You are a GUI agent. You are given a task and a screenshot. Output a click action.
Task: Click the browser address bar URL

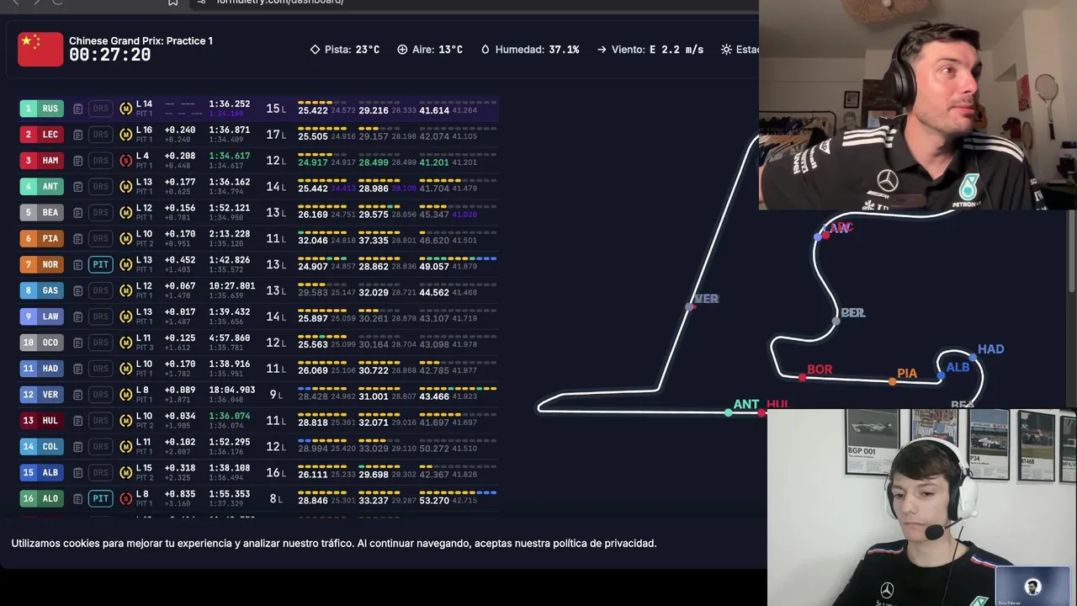click(x=280, y=2)
